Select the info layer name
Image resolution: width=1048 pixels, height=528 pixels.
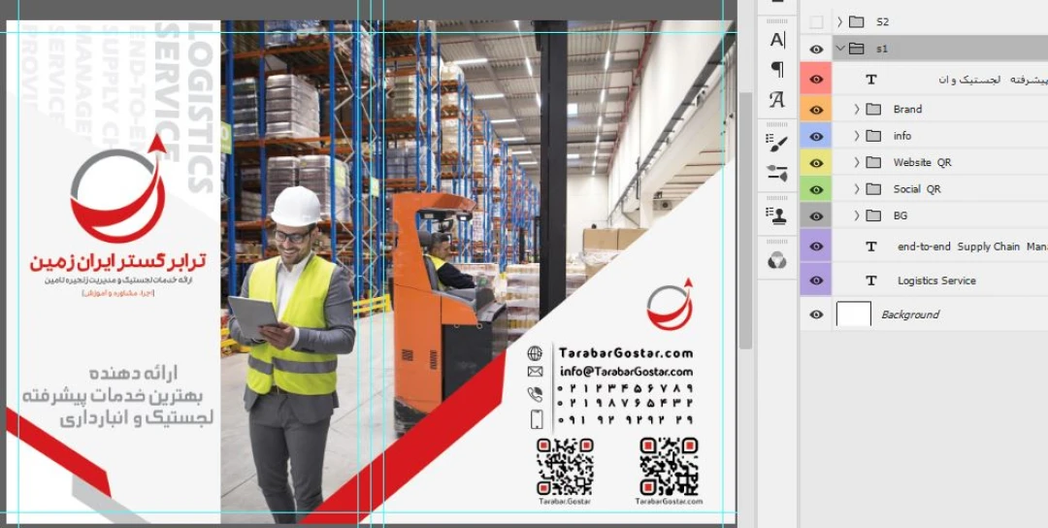902,136
